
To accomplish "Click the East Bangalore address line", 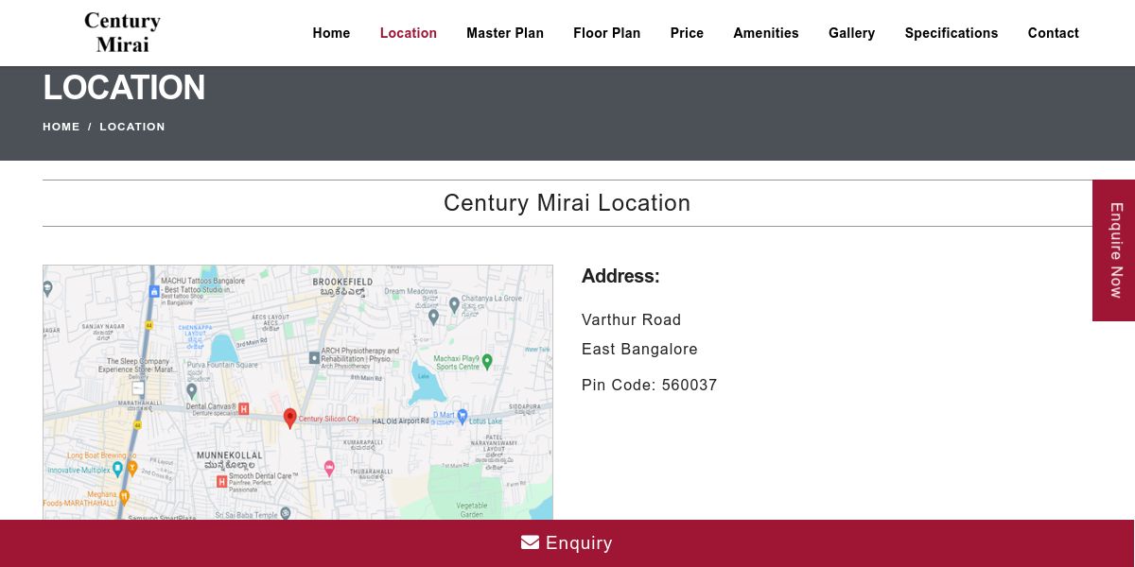I will [639, 350].
